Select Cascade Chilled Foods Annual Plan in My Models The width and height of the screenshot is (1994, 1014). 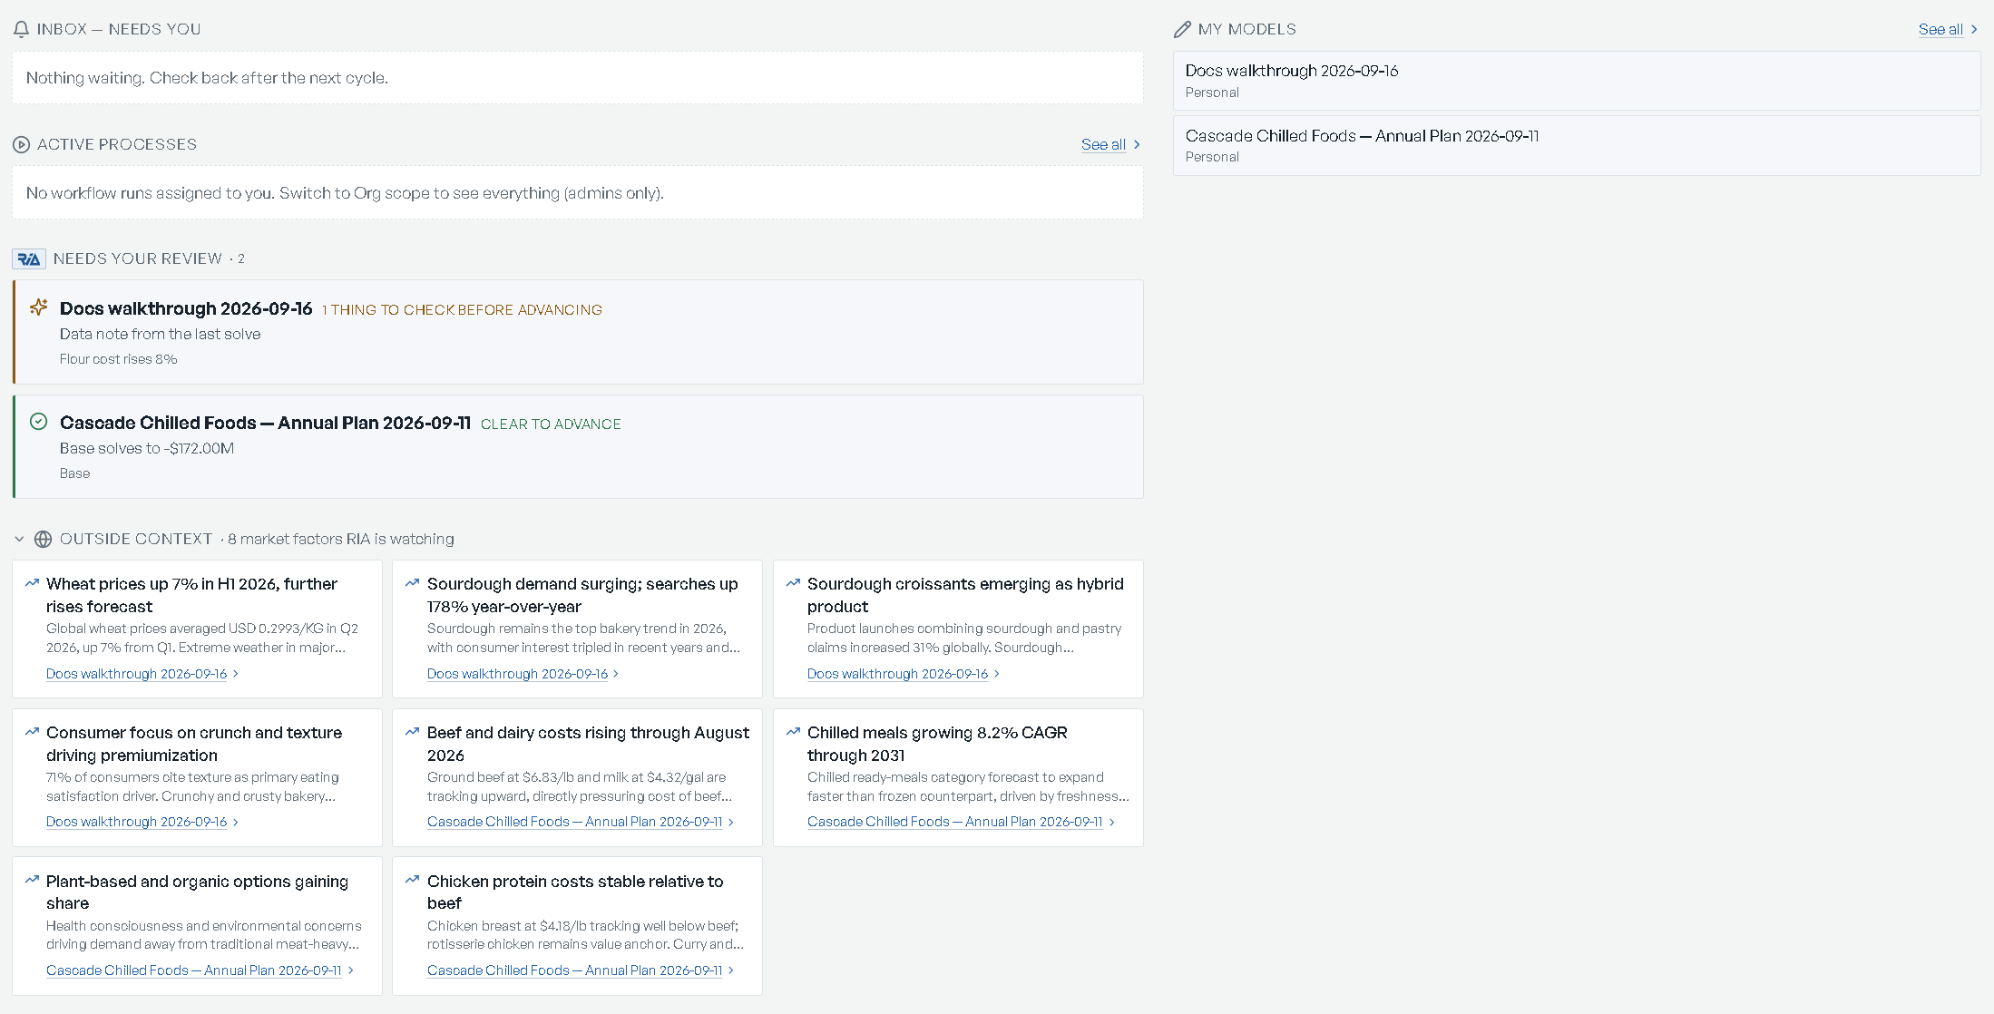pos(1577,145)
